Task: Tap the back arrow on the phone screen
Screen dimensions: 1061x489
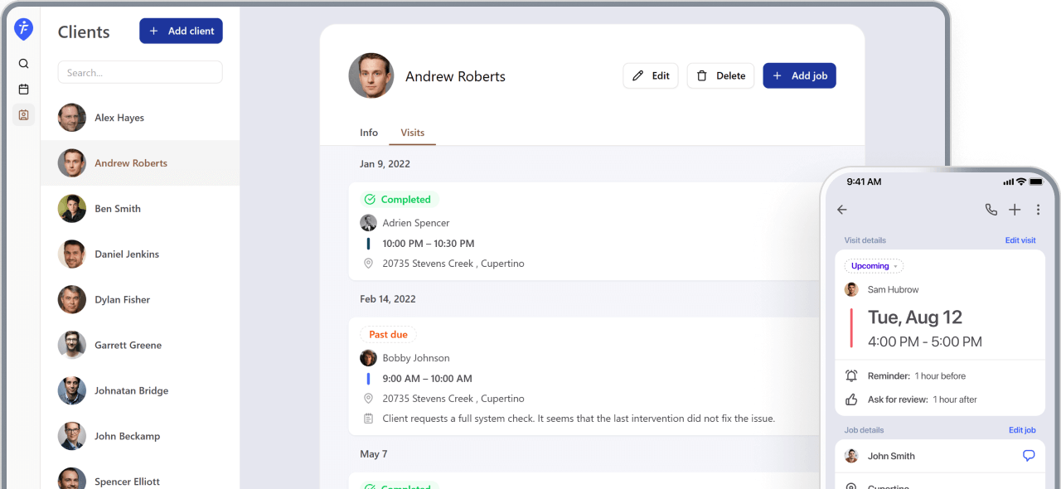Action: click(842, 210)
